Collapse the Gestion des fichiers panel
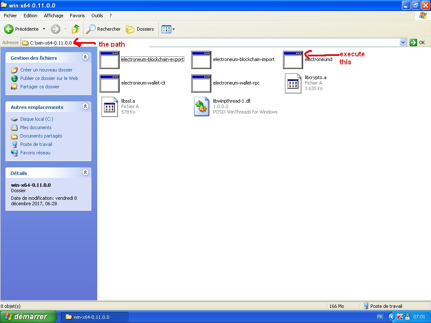Screen dimensions: 431x323 coord(85,57)
